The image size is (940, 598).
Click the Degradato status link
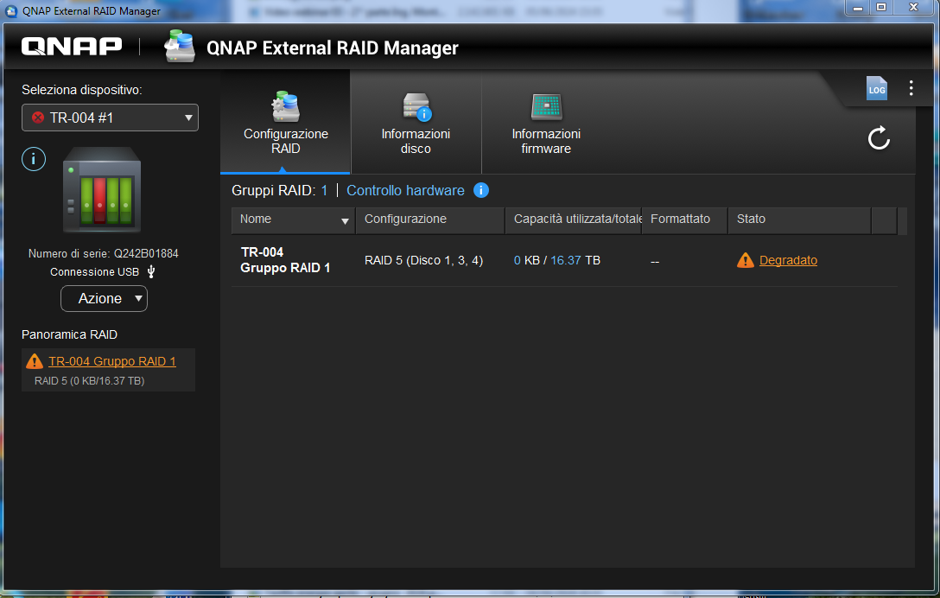pos(788,260)
